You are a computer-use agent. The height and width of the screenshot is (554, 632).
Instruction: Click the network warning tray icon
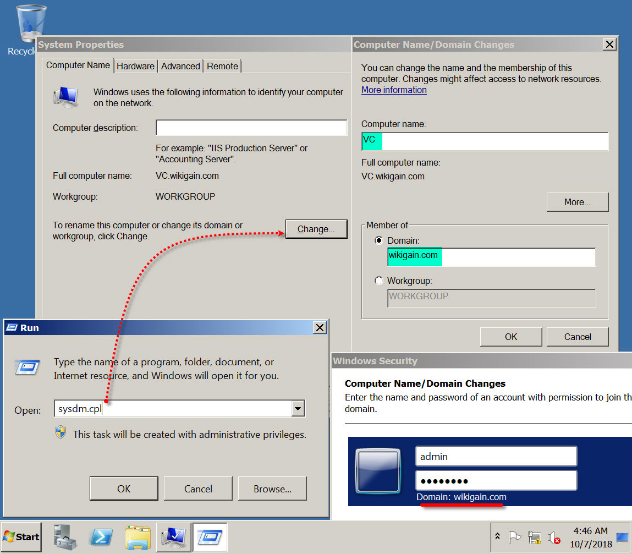pyautogui.click(x=535, y=537)
